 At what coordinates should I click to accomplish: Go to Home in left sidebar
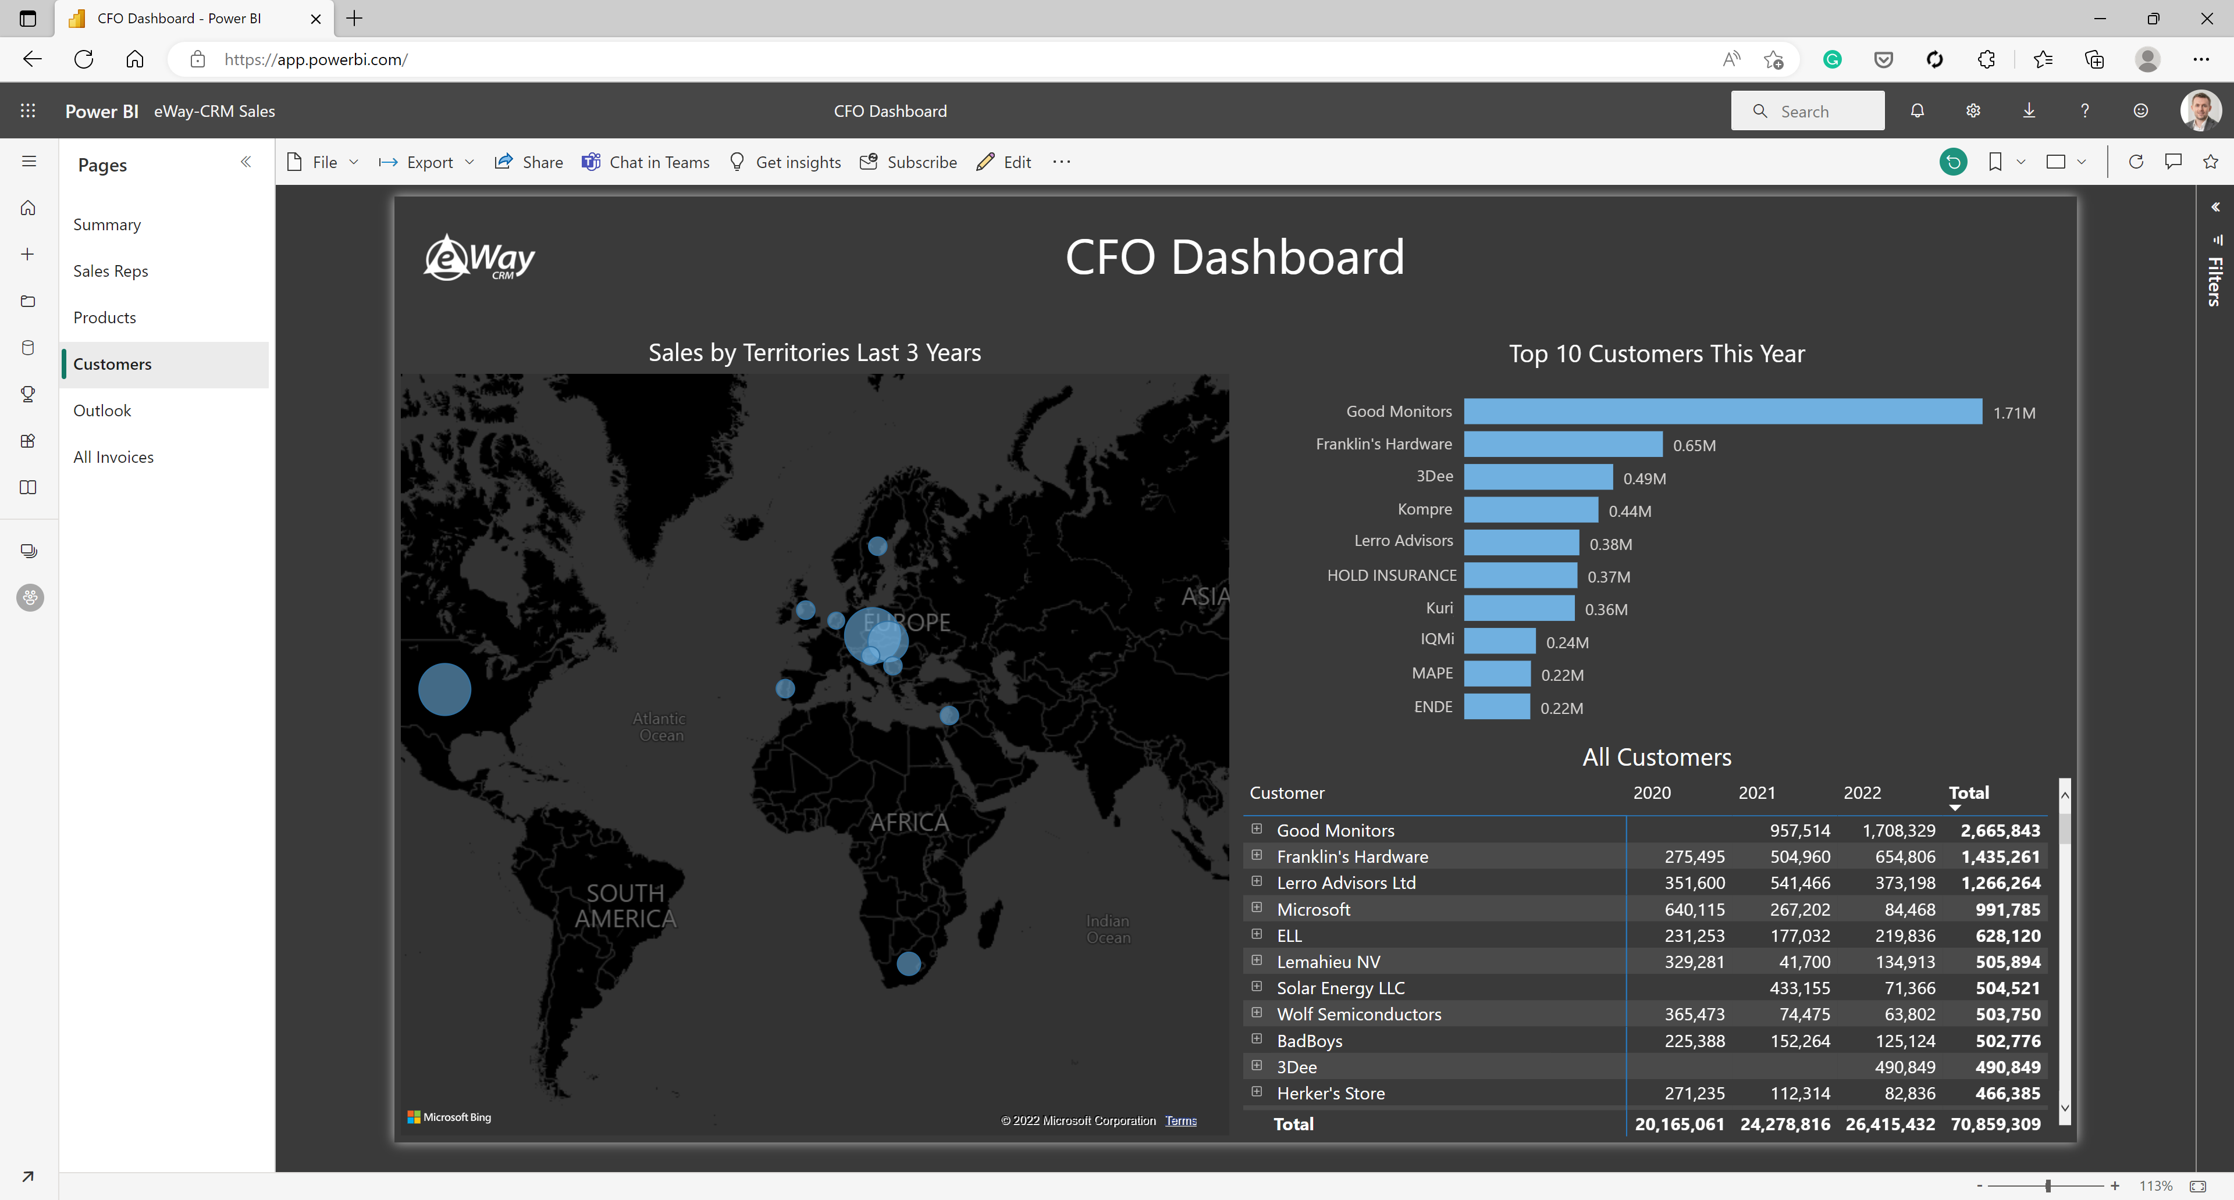click(x=29, y=208)
